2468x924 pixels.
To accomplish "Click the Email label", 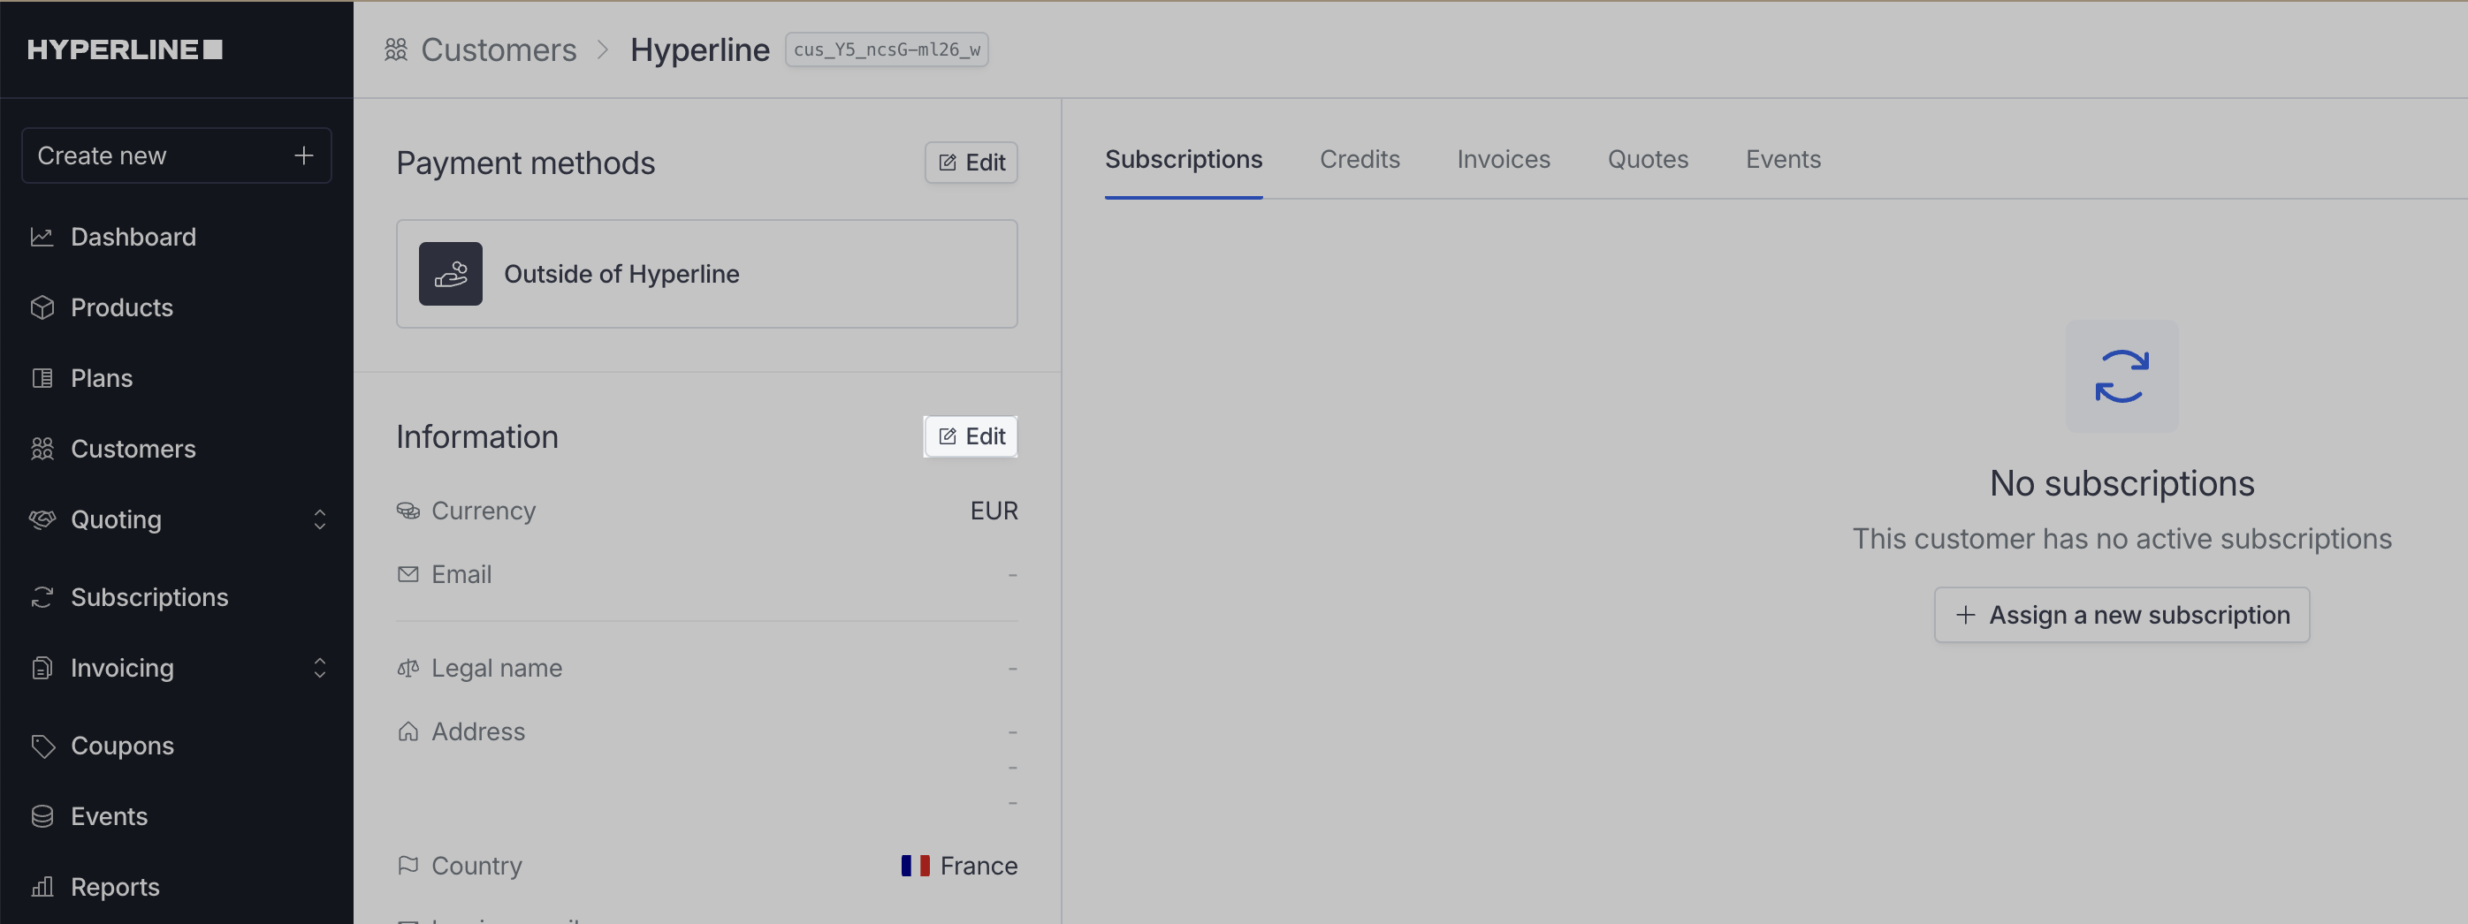I will click(461, 574).
